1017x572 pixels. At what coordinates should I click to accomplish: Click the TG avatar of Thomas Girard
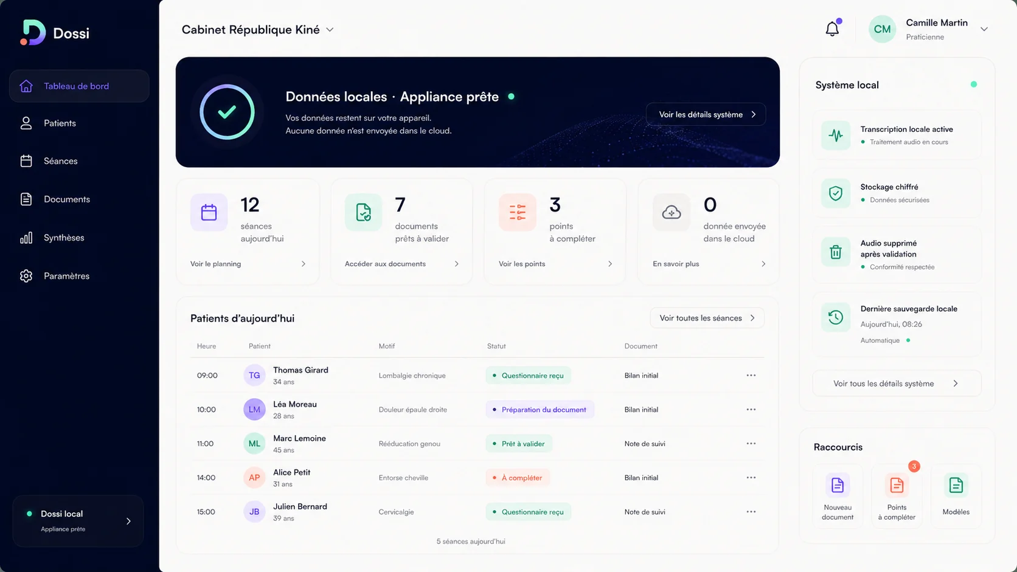click(254, 376)
